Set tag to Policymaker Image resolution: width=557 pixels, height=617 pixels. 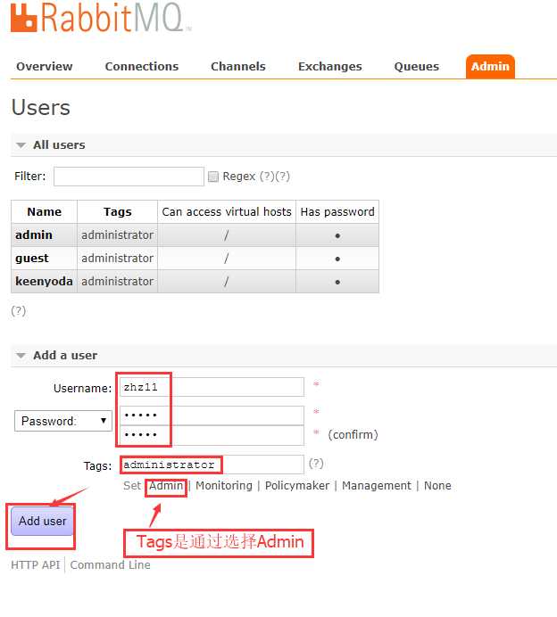click(297, 486)
